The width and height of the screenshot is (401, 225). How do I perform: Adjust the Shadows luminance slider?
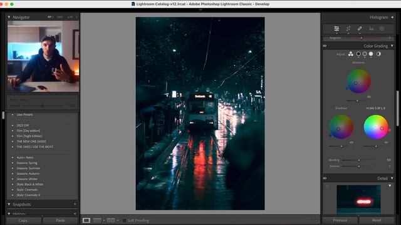pos(341,146)
